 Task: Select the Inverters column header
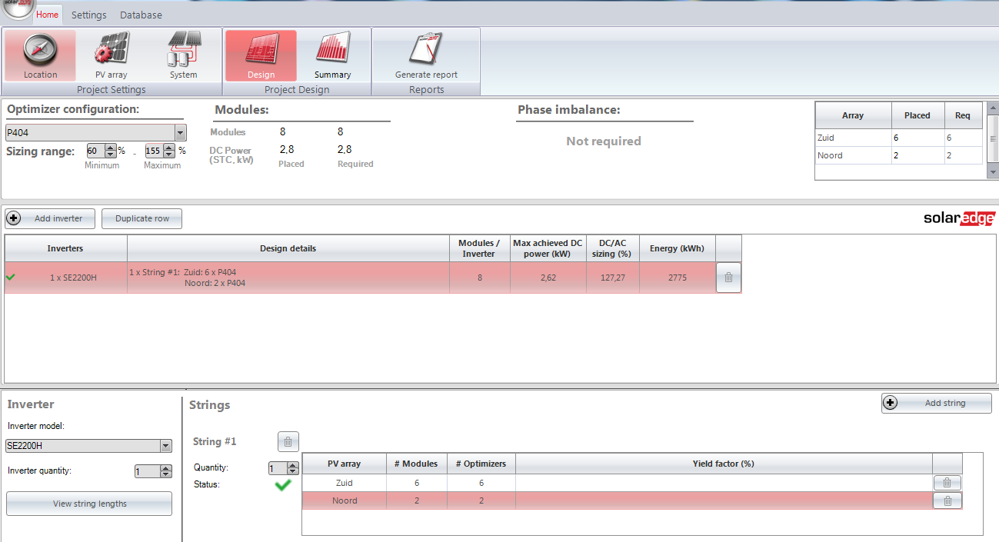[x=65, y=248]
